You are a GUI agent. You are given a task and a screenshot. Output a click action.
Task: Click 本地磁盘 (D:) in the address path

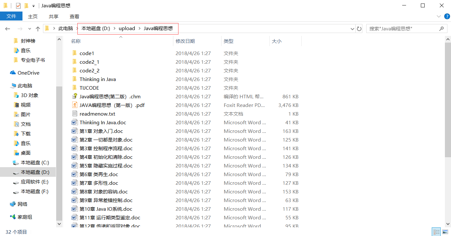[96, 28]
